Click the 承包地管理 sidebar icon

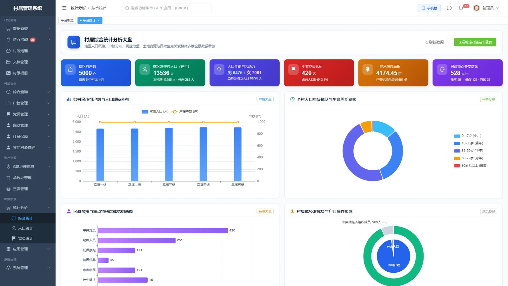[x=9, y=178]
